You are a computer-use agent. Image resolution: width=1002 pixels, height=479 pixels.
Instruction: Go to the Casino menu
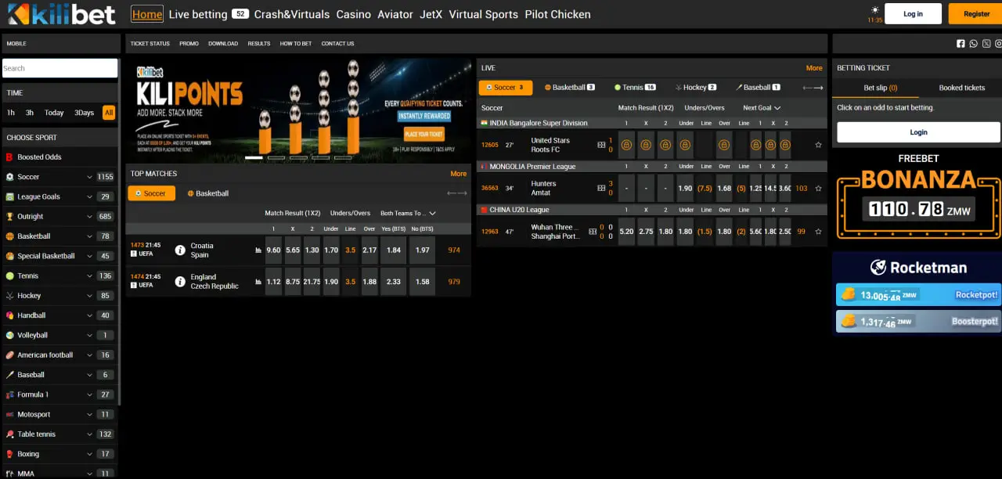click(354, 14)
